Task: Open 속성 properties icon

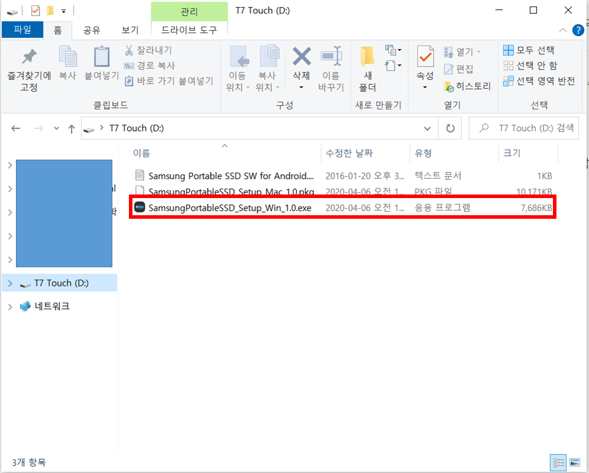Action: [x=425, y=57]
